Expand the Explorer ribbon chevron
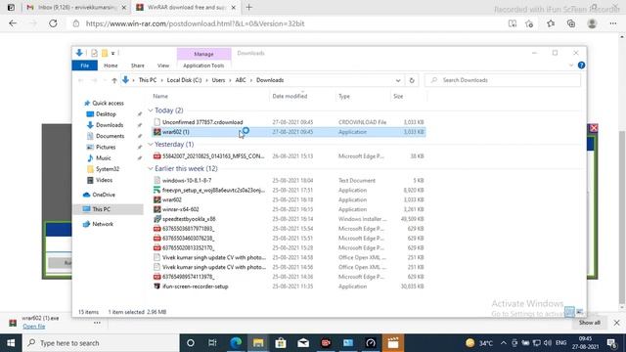 click(571, 66)
